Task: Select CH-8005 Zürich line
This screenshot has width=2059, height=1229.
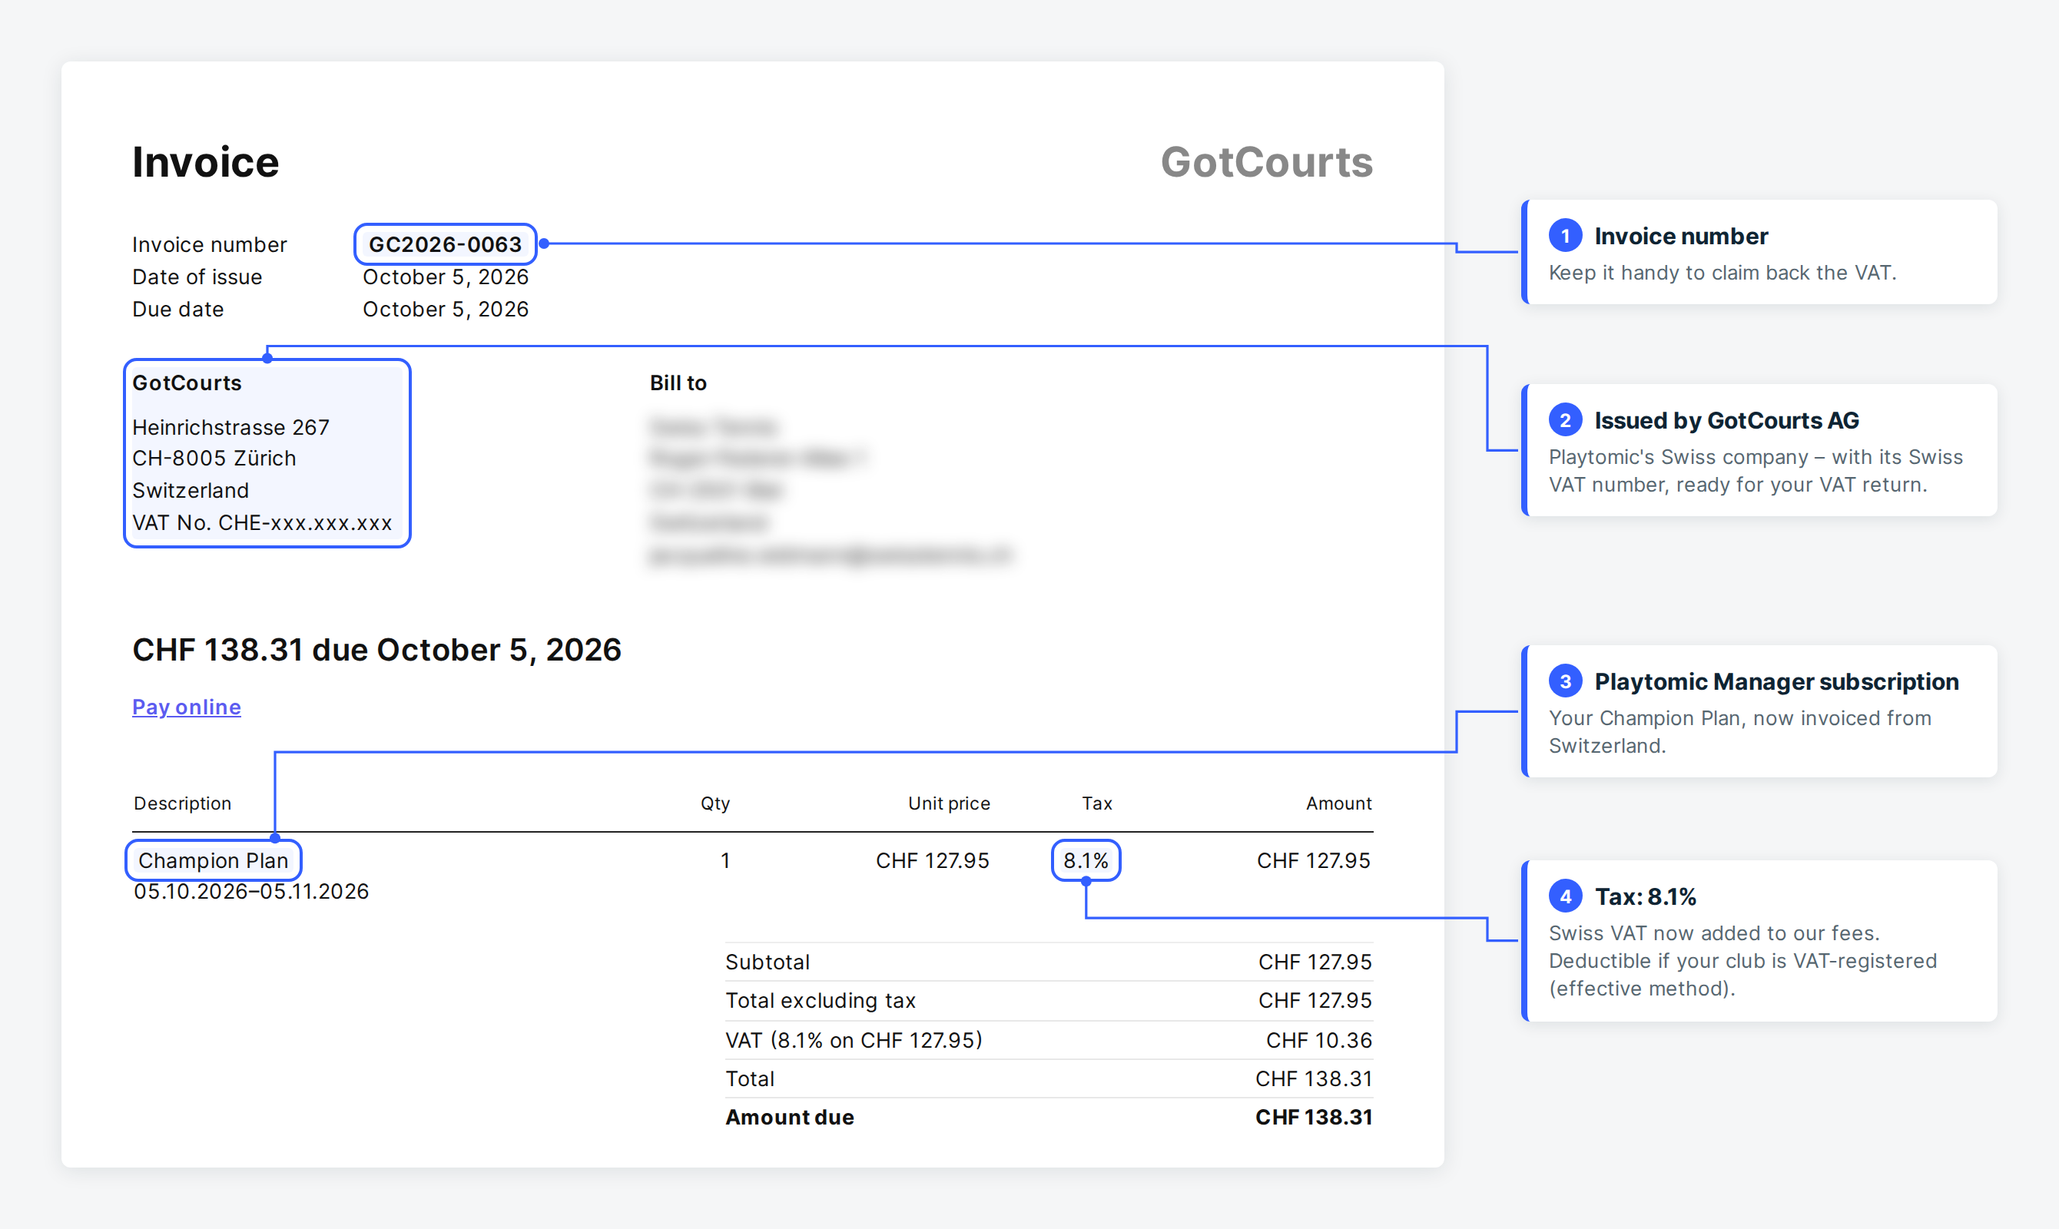Action: (x=214, y=458)
